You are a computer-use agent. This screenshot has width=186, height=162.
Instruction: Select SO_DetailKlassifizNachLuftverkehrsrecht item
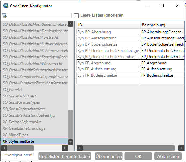[34, 44]
